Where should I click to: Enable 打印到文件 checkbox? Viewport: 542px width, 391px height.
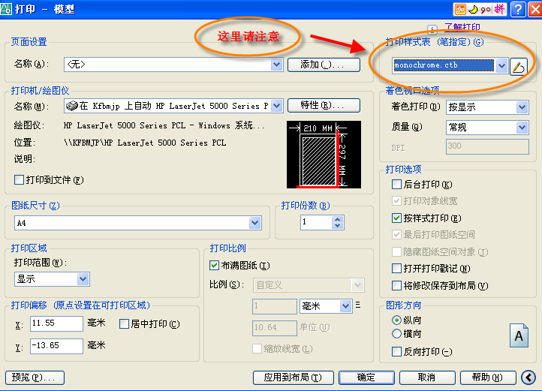tap(19, 180)
